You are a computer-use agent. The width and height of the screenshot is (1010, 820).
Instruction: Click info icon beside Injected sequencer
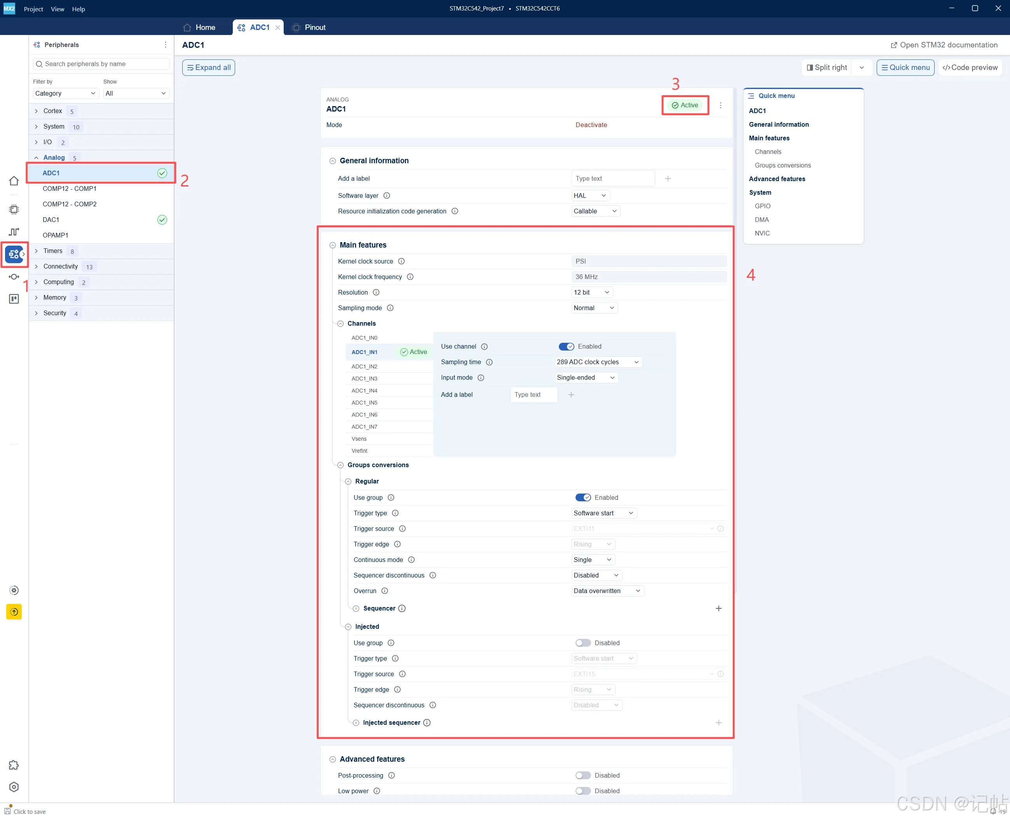[427, 723]
